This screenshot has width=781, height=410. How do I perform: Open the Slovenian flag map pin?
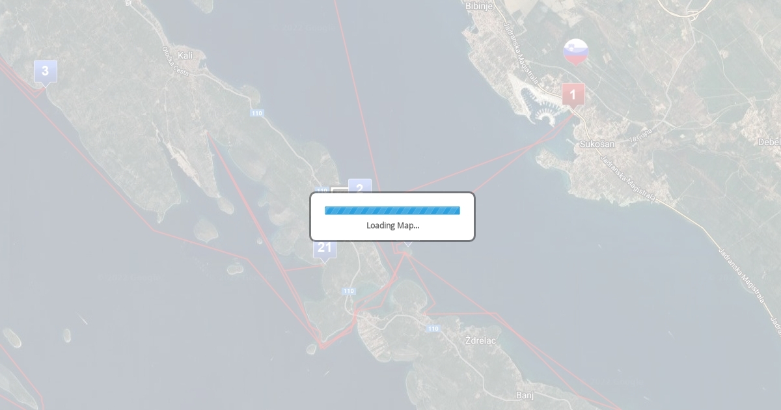pos(576,52)
